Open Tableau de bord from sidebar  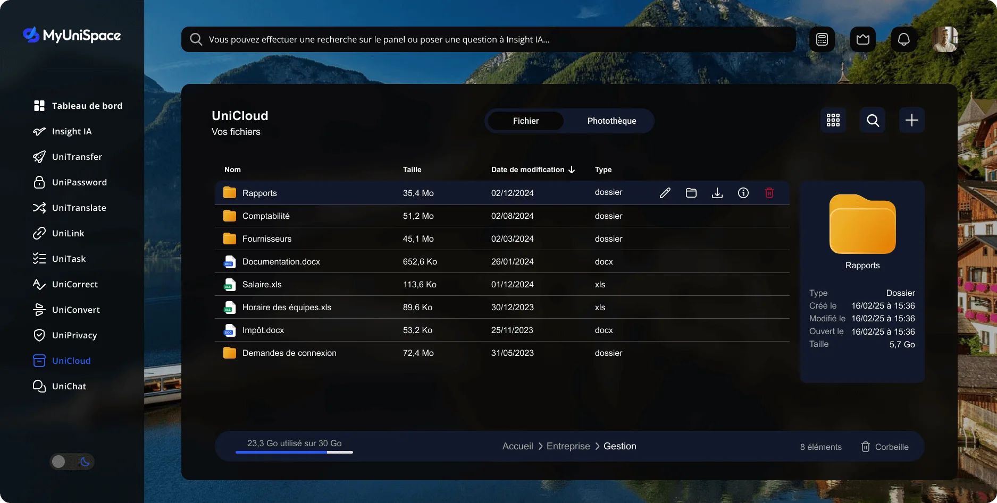coord(78,106)
